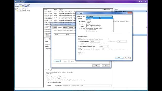Choose On workstation lock option
This screenshot has height=91, width=162.
(x=91, y=30)
